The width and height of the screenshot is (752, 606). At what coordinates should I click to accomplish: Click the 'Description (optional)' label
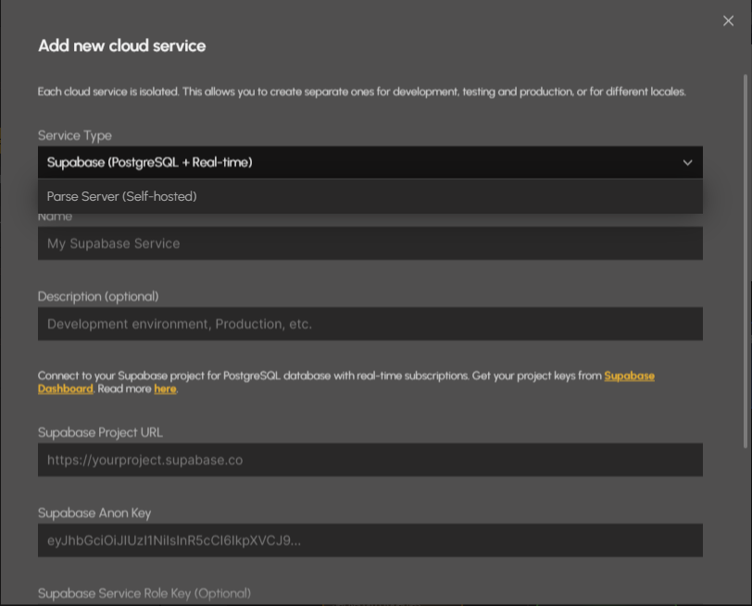(98, 297)
